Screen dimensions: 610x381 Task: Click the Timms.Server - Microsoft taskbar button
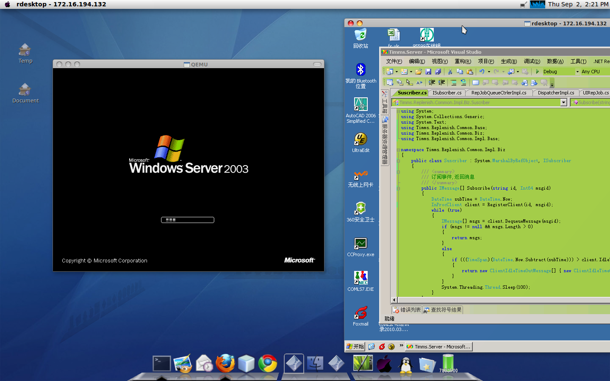pos(438,346)
